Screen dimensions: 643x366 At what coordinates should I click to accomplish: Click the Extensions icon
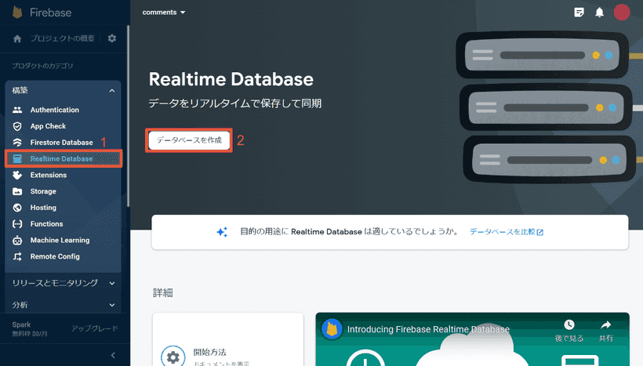pos(17,175)
